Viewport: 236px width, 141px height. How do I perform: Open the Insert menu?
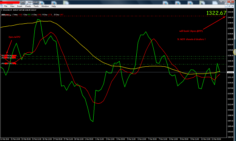pyautogui.click(x=20, y=6)
